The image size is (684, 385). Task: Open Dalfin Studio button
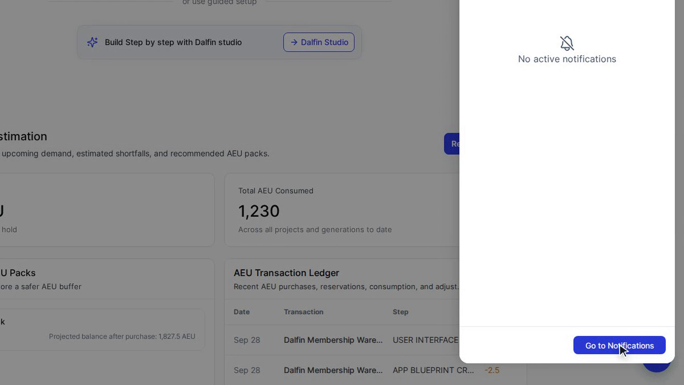coord(318,42)
